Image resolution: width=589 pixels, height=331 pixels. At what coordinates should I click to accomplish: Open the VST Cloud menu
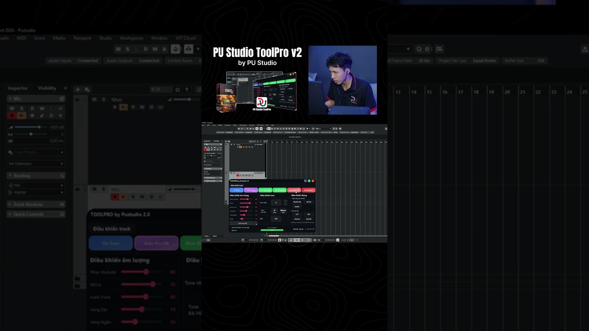pos(260,125)
